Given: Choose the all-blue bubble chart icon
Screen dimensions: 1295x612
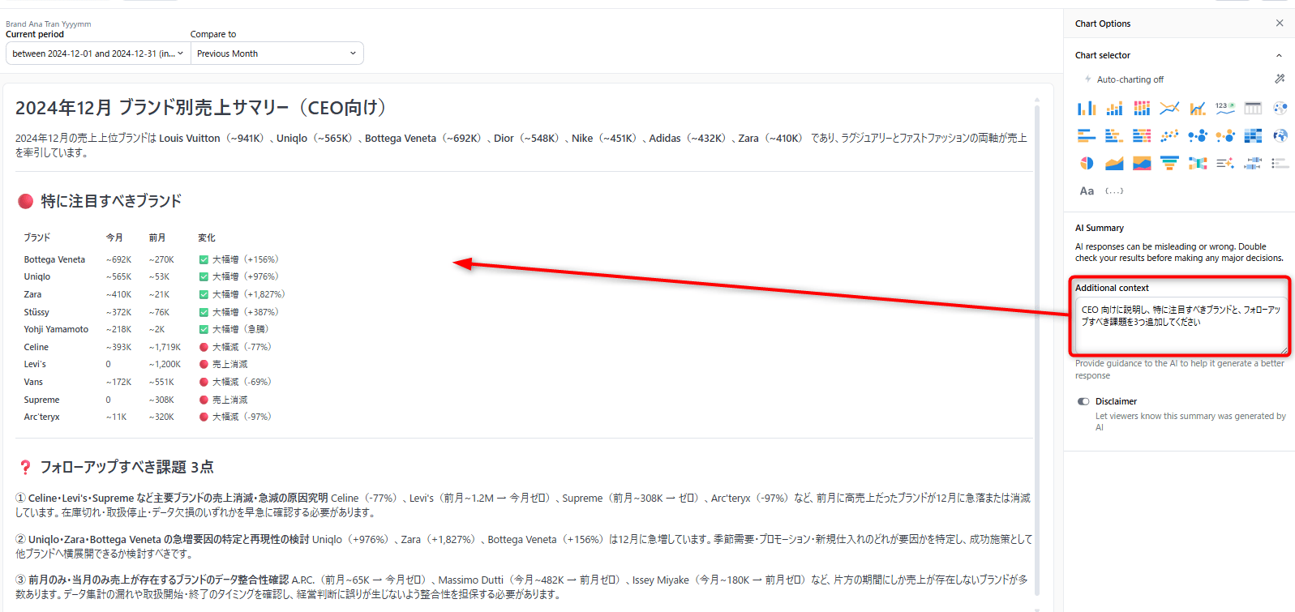Looking at the screenshot, I should (1197, 135).
